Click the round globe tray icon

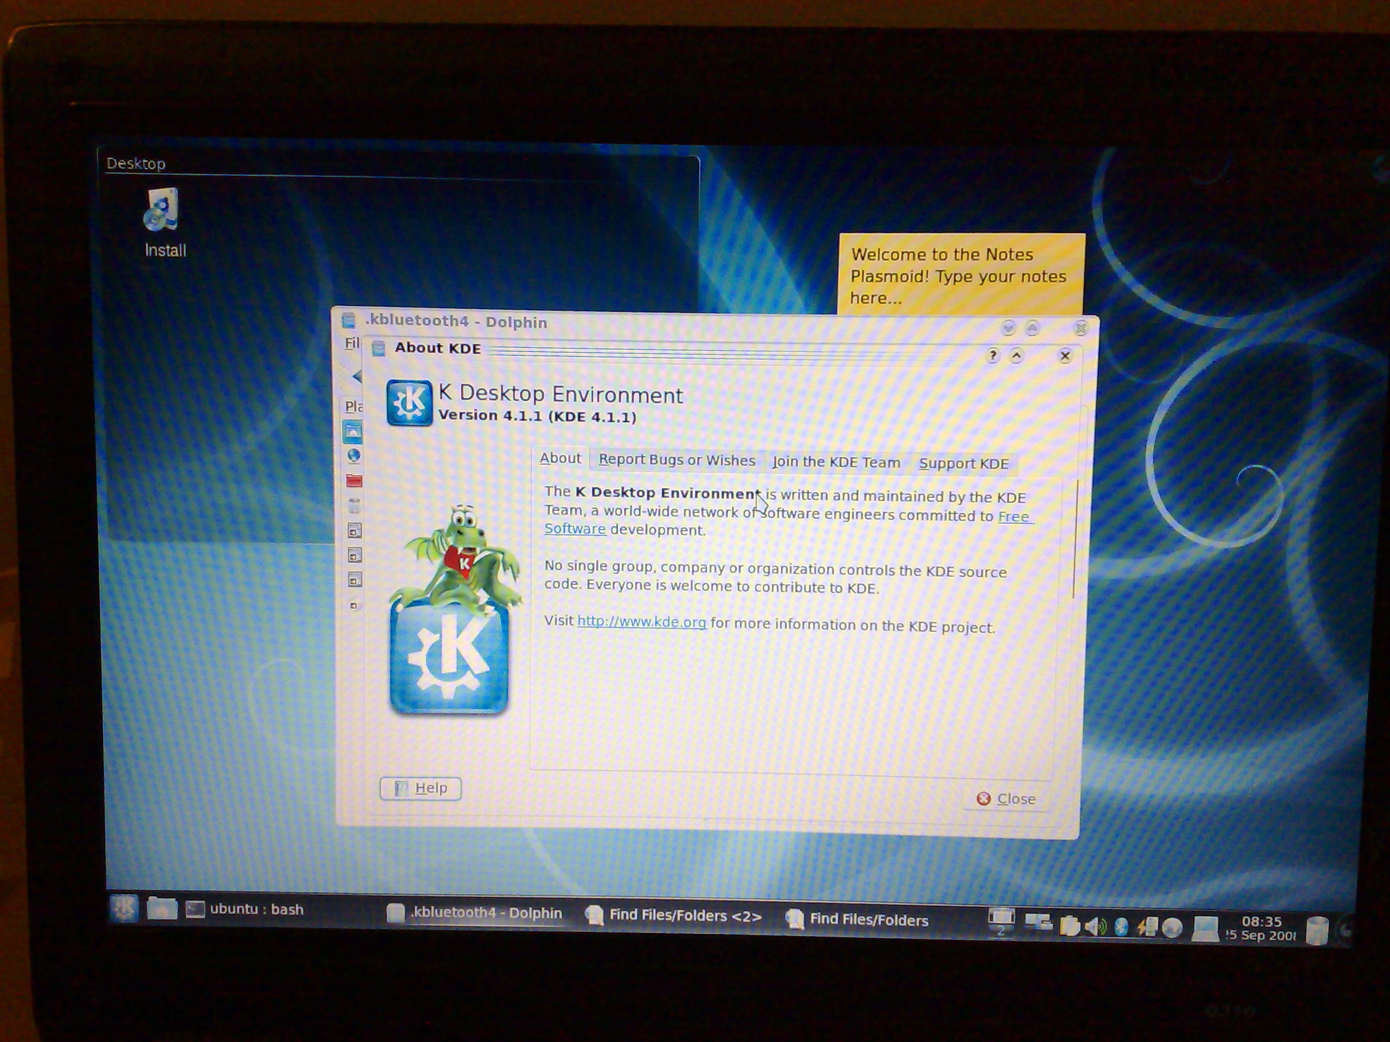(x=1173, y=928)
